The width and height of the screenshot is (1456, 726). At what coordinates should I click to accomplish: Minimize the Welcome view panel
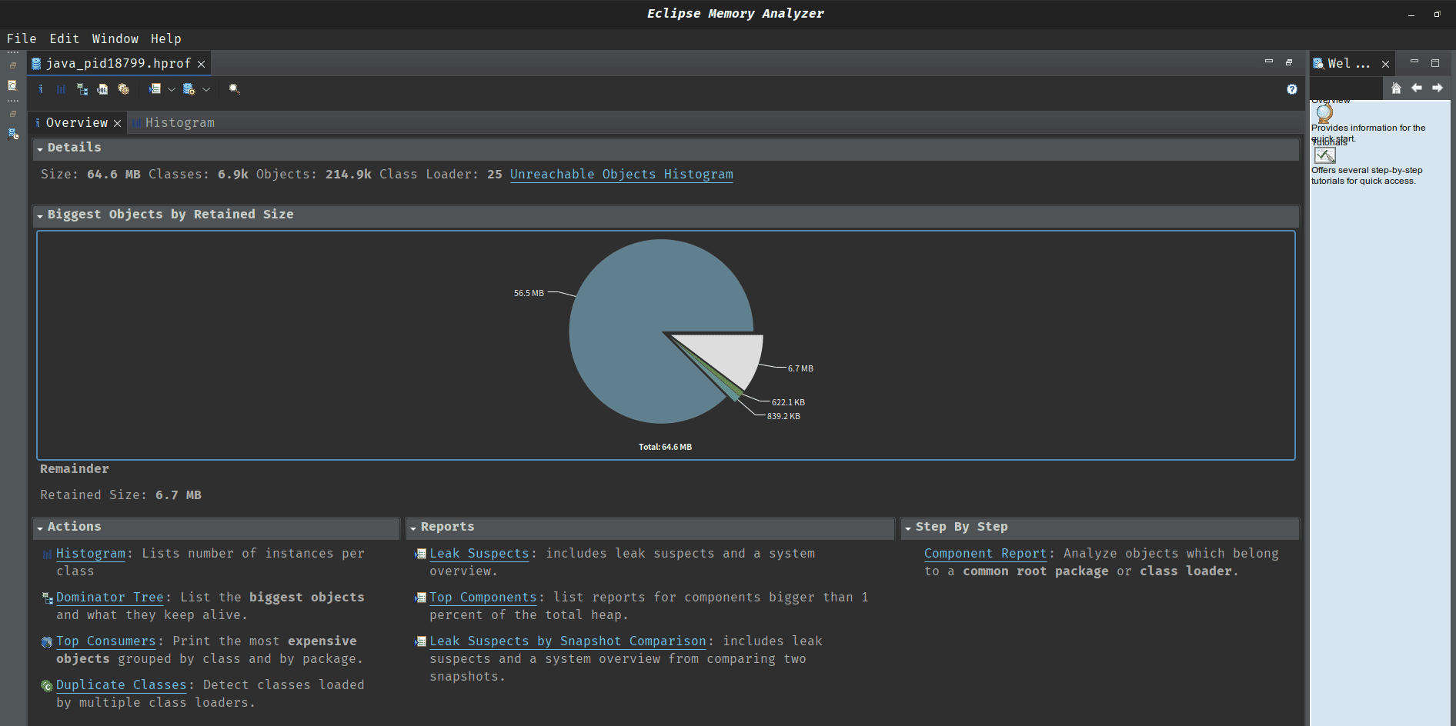pos(1414,62)
